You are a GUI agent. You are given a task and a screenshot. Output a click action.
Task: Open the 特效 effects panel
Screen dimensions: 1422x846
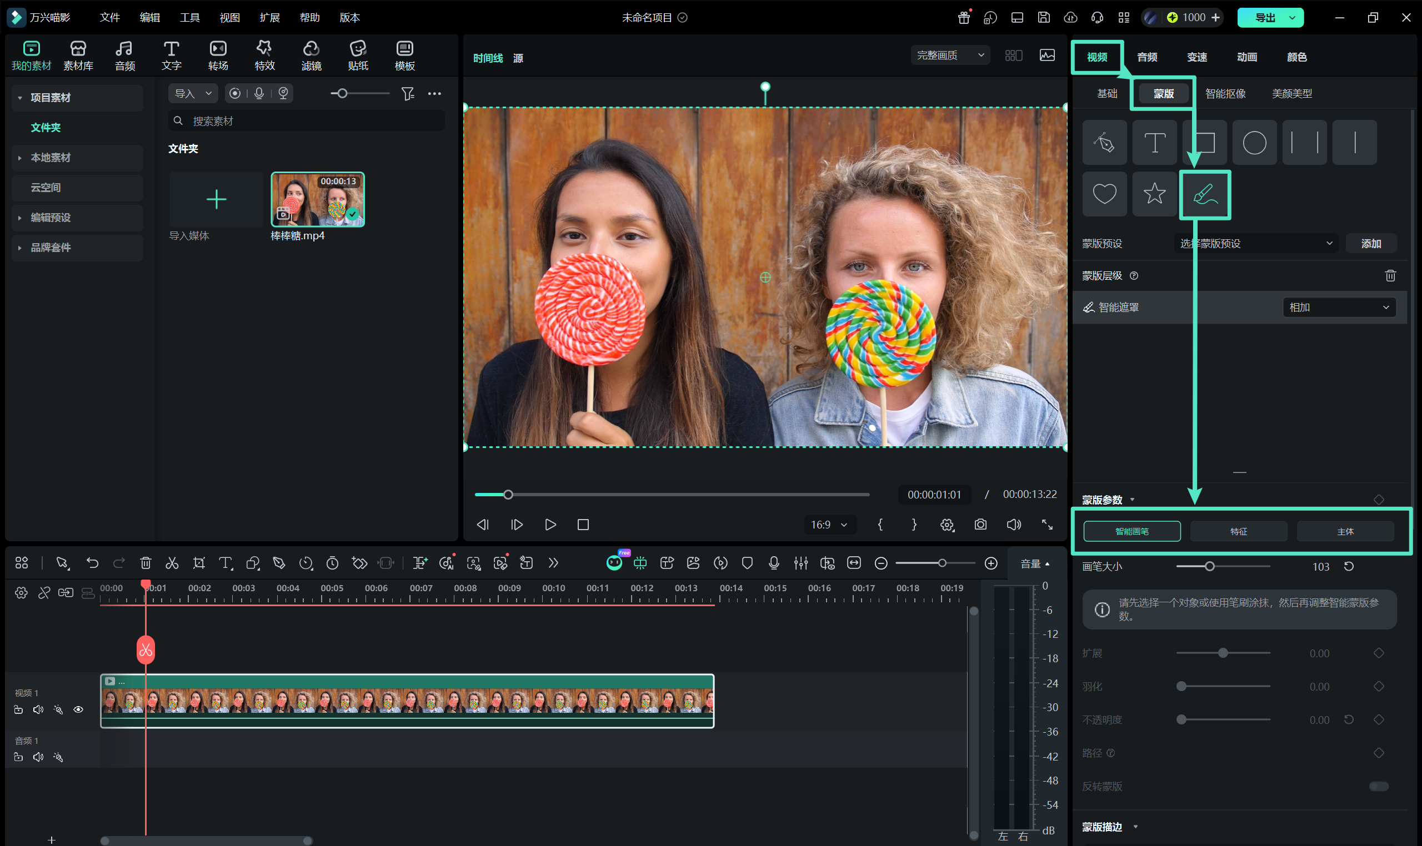pos(264,56)
